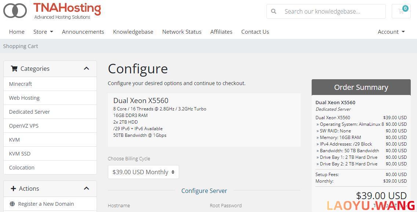This screenshot has height=212, width=417.
Task: Click the Actions plus icon
Action: coord(13,189)
